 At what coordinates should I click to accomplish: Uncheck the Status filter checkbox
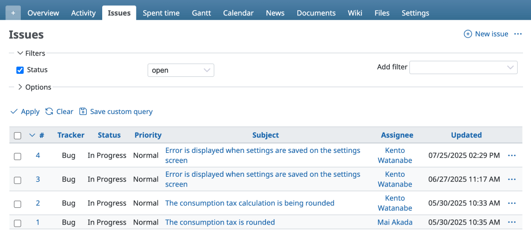[x=20, y=70]
